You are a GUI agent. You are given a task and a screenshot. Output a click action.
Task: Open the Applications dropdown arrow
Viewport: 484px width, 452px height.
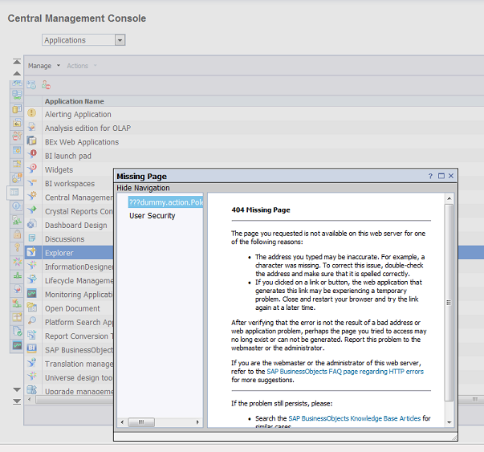120,40
